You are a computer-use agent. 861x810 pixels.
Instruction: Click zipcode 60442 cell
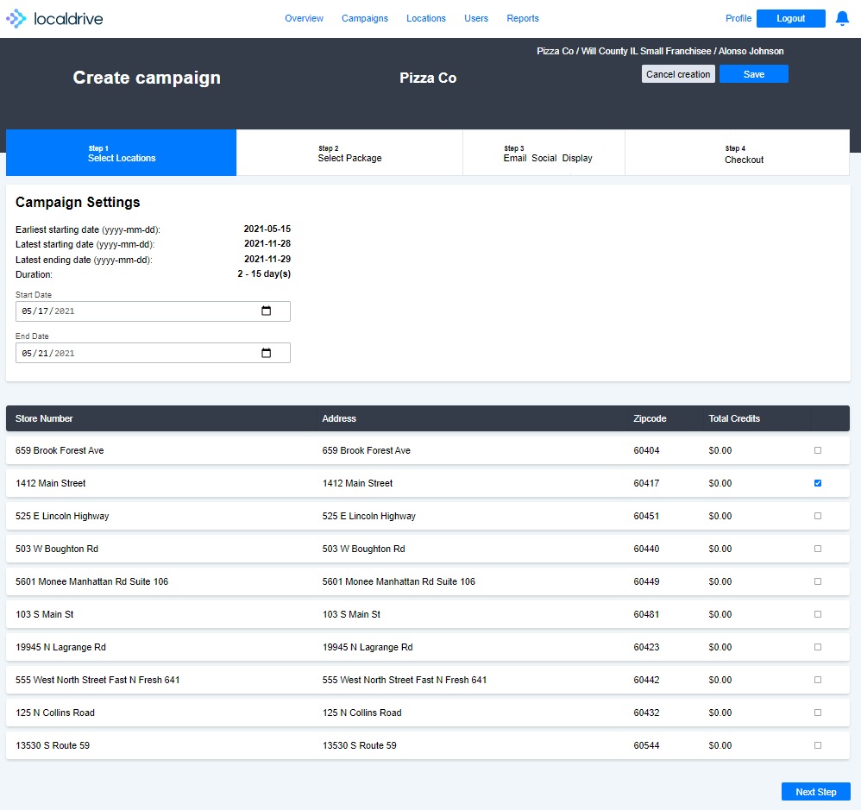(646, 680)
